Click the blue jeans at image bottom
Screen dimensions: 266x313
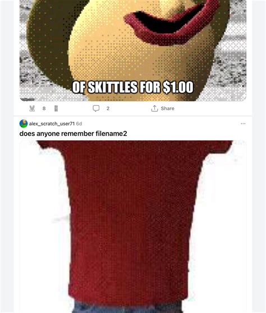[127, 307]
